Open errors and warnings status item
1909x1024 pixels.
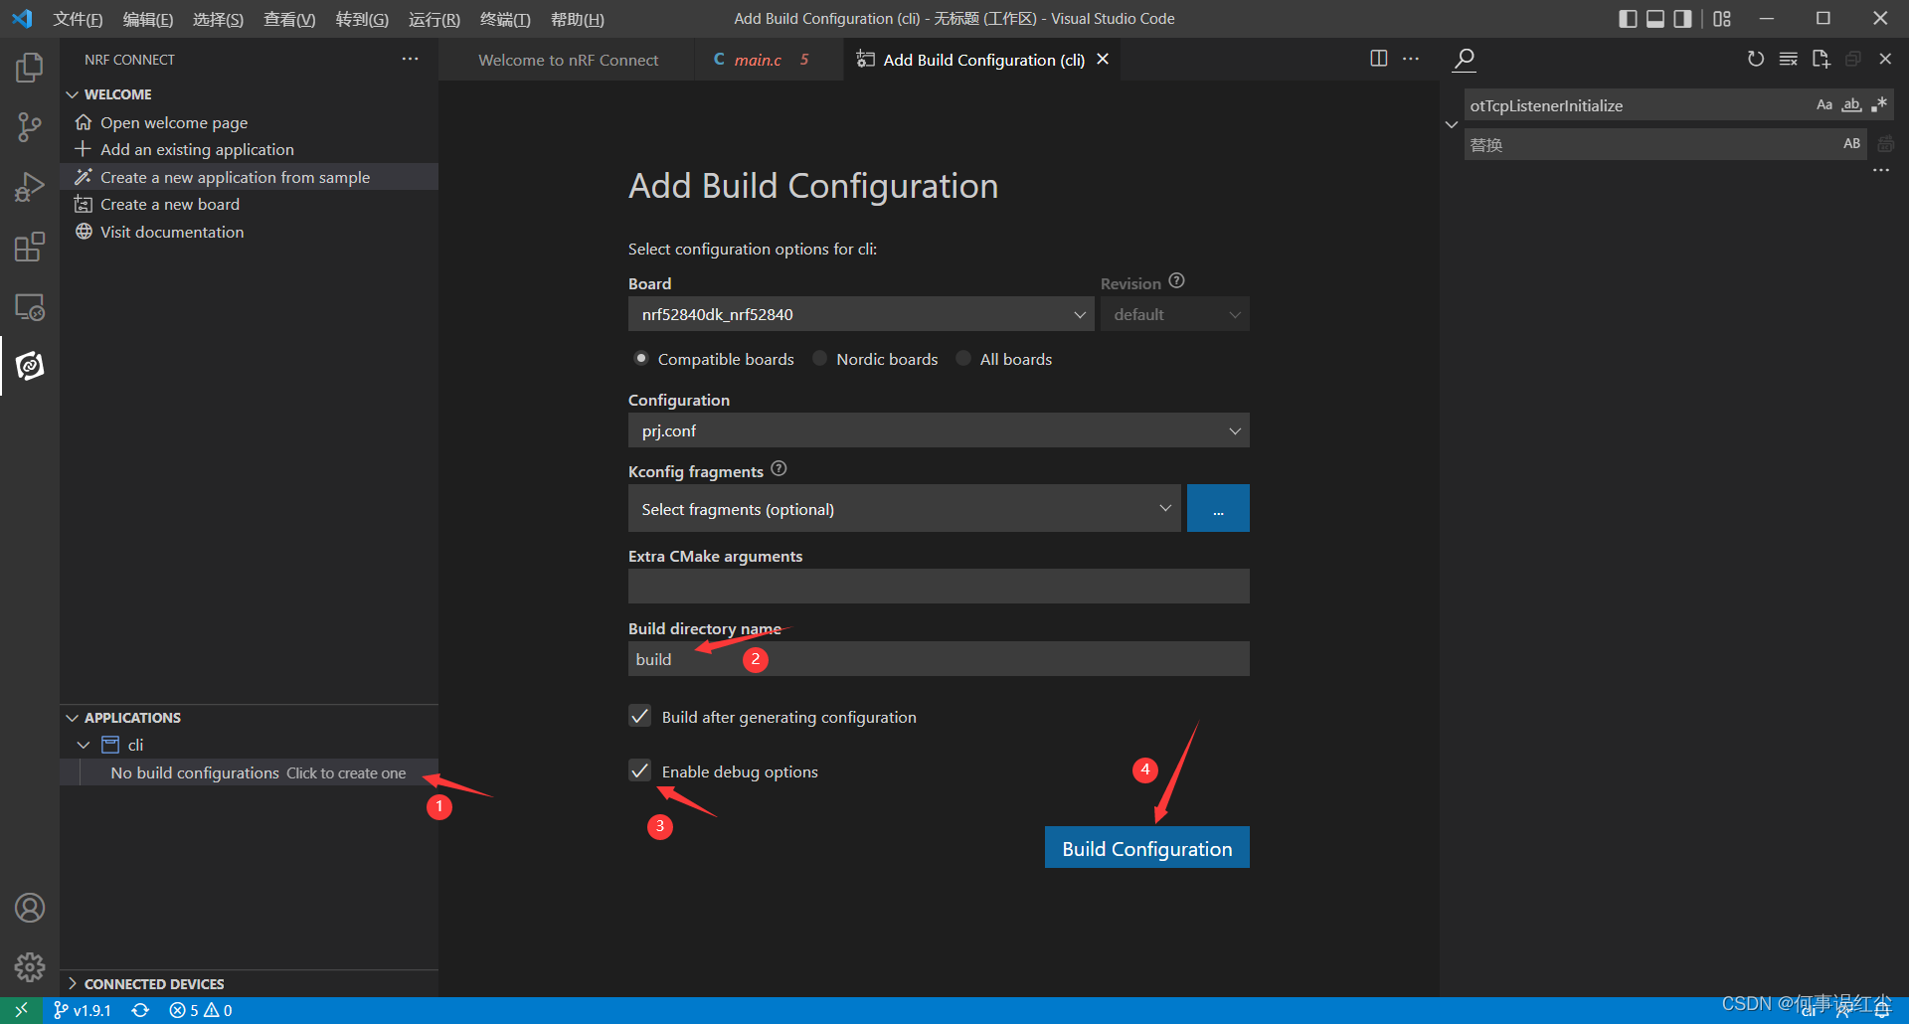(x=201, y=1010)
